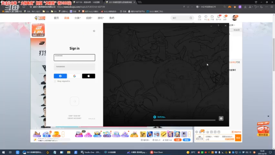Switch to the first browser tab 607199
Viewport: 275px width, 155px height.
coord(87,2)
